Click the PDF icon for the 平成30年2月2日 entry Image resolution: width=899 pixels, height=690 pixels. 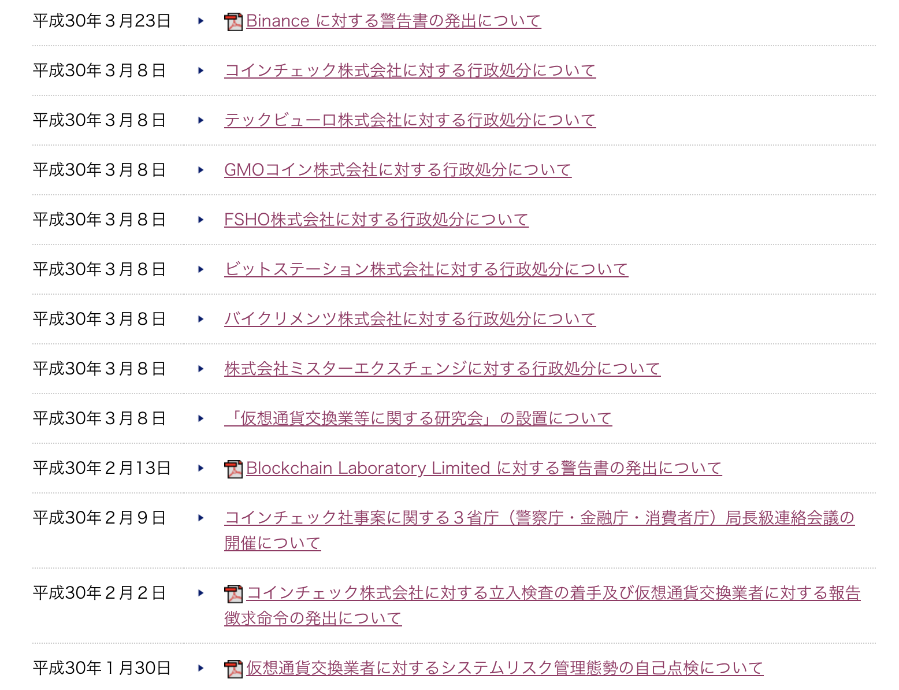pos(233,594)
